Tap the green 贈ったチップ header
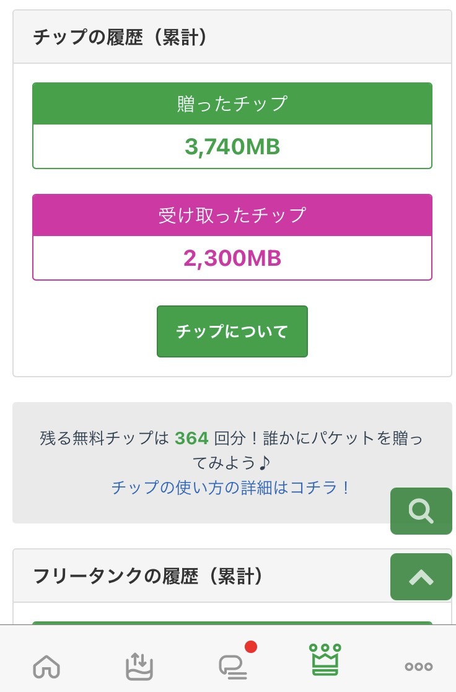Screen dimensions: 456x692 [232, 103]
